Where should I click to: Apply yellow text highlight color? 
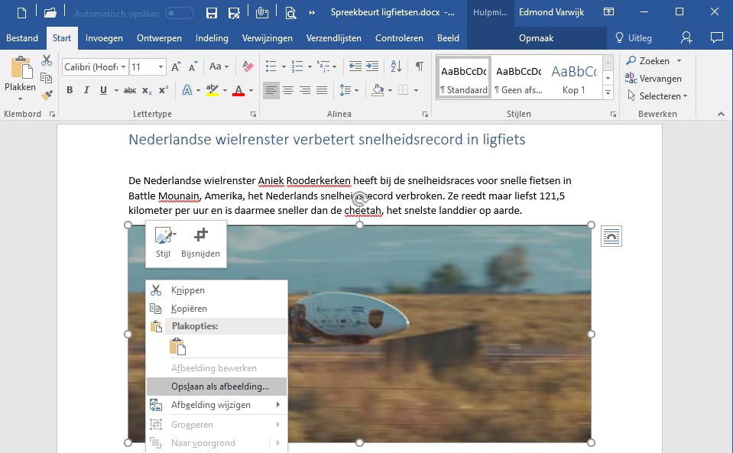[x=212, y=90]
